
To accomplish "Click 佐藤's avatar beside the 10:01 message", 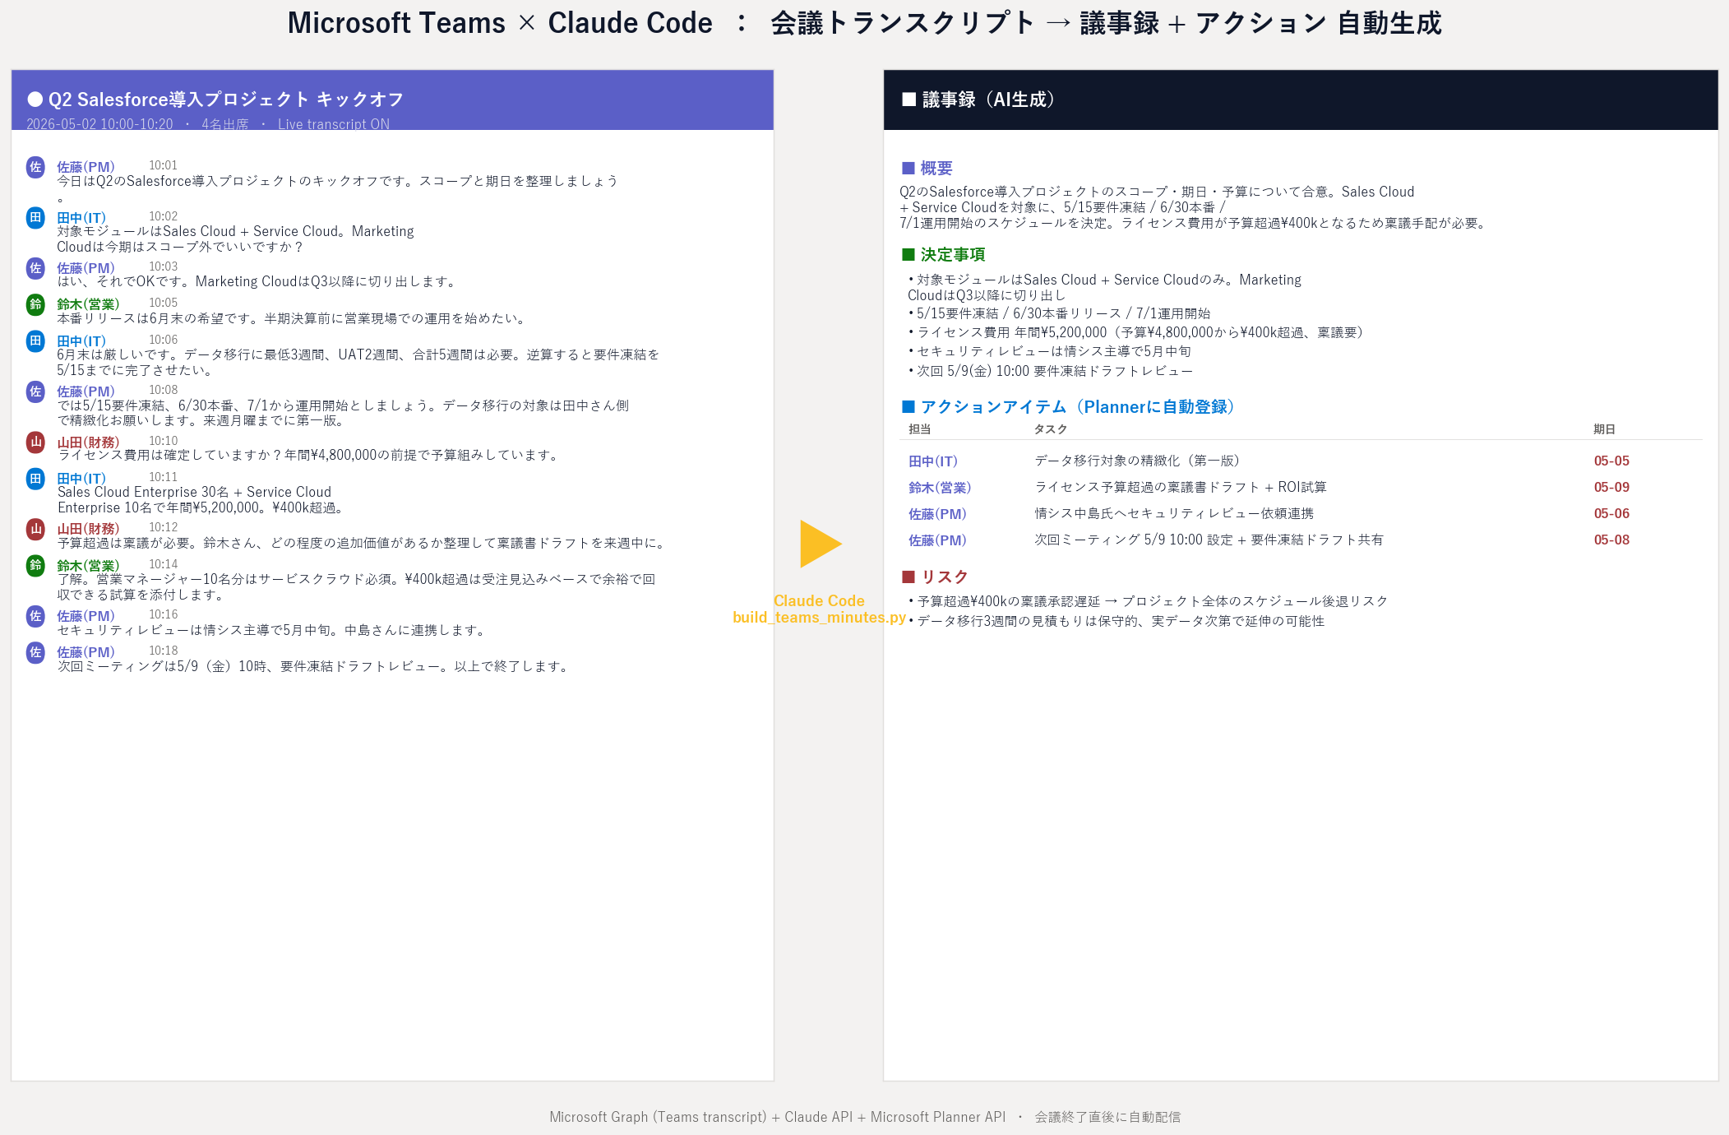I will 35,167.
